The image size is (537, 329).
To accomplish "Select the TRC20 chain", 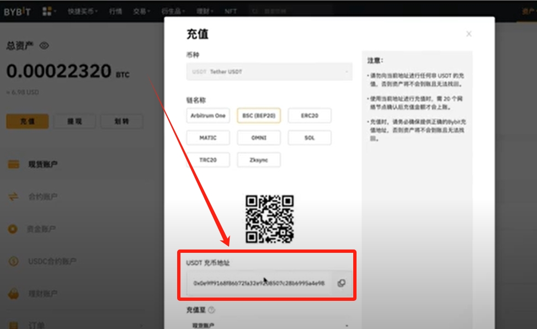I will (x=208, y=160).
